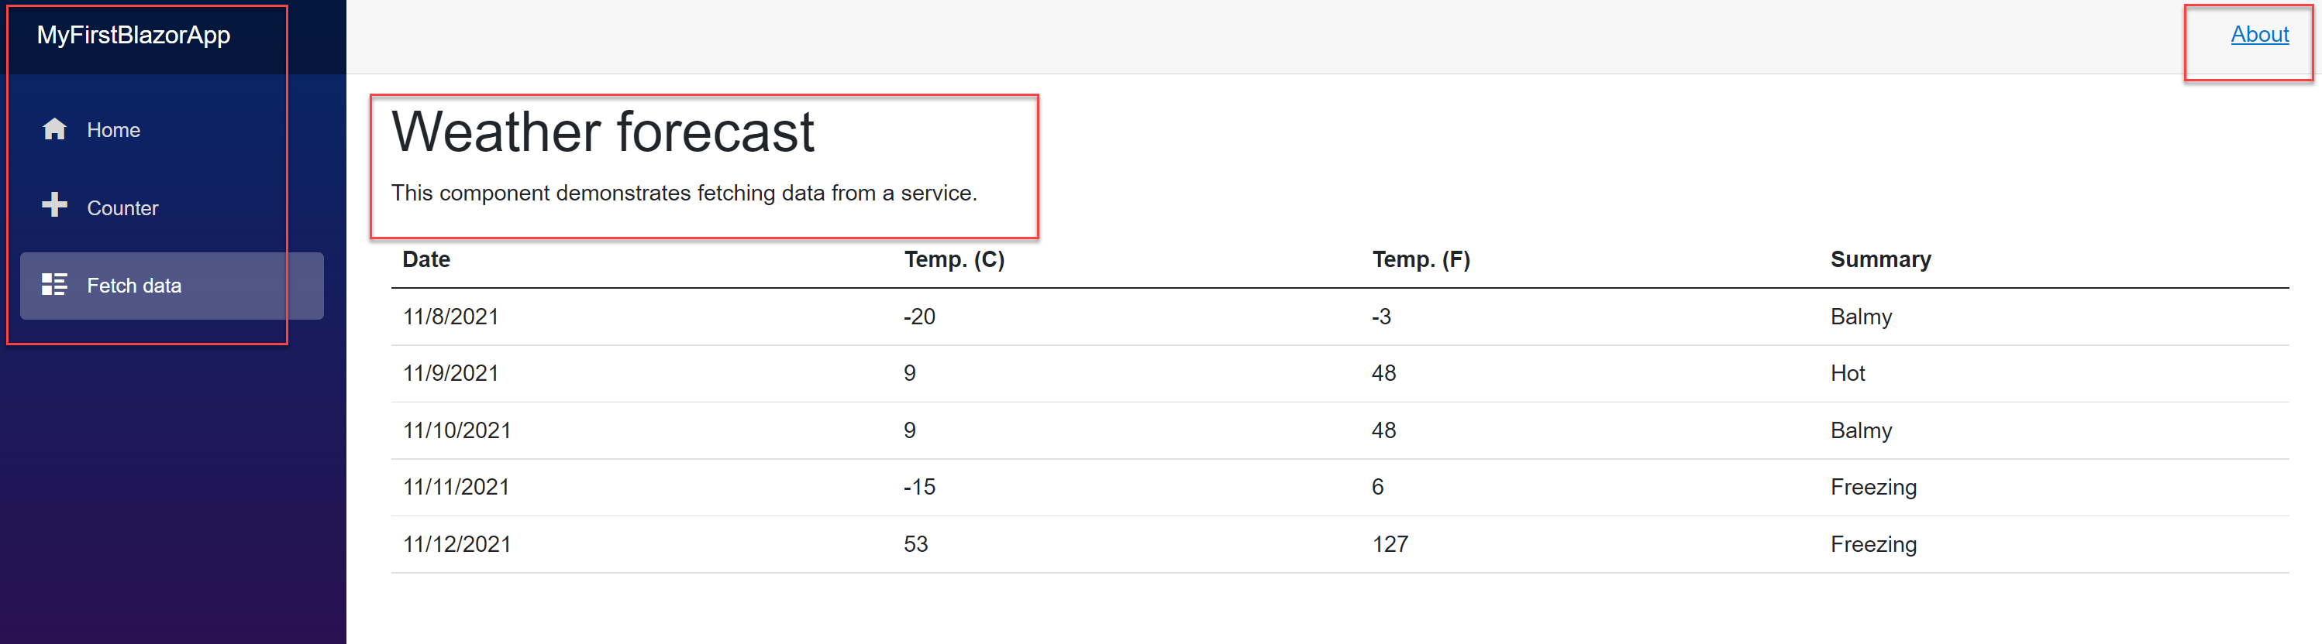Select the 11/8/2021 date cell
This screenshot has height=644, width=2322.
coord(451,317)
